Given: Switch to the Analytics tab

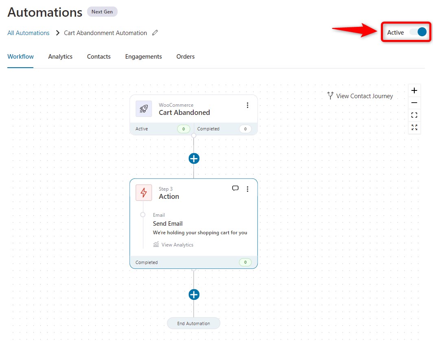Looking at the screenshot, I should coord(60,56).
